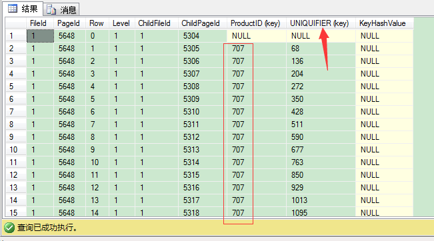Click ChildFileId cell in row 11
Viewport: 434px width, 241px height.
(x=157, y=162)
